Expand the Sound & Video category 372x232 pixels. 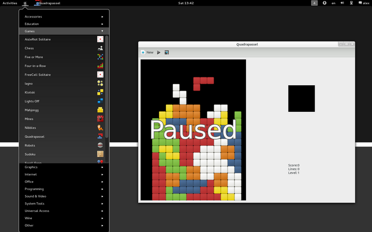64,196
